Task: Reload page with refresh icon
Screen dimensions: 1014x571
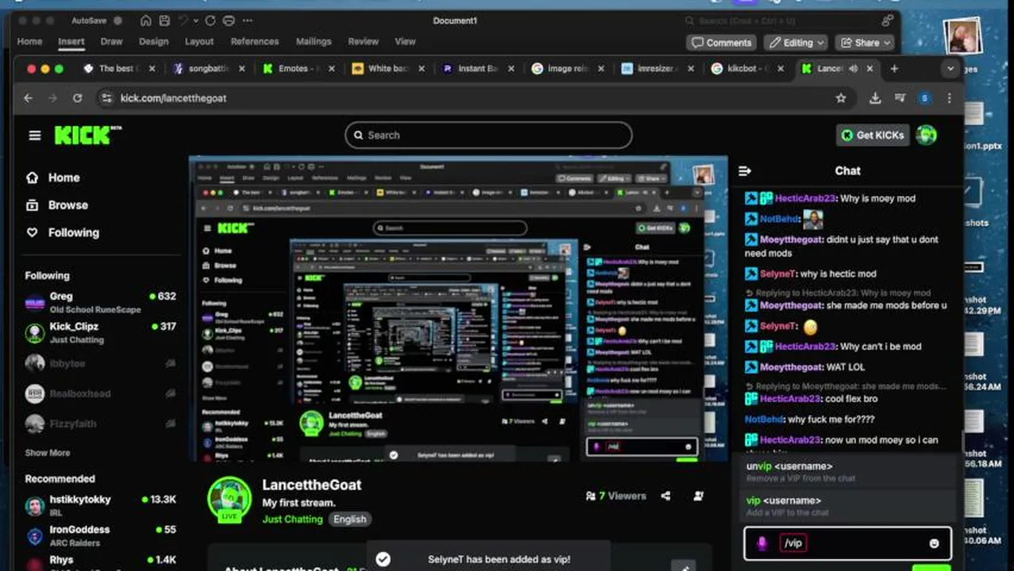Action: pyautogui.click(x=77, y=98)
